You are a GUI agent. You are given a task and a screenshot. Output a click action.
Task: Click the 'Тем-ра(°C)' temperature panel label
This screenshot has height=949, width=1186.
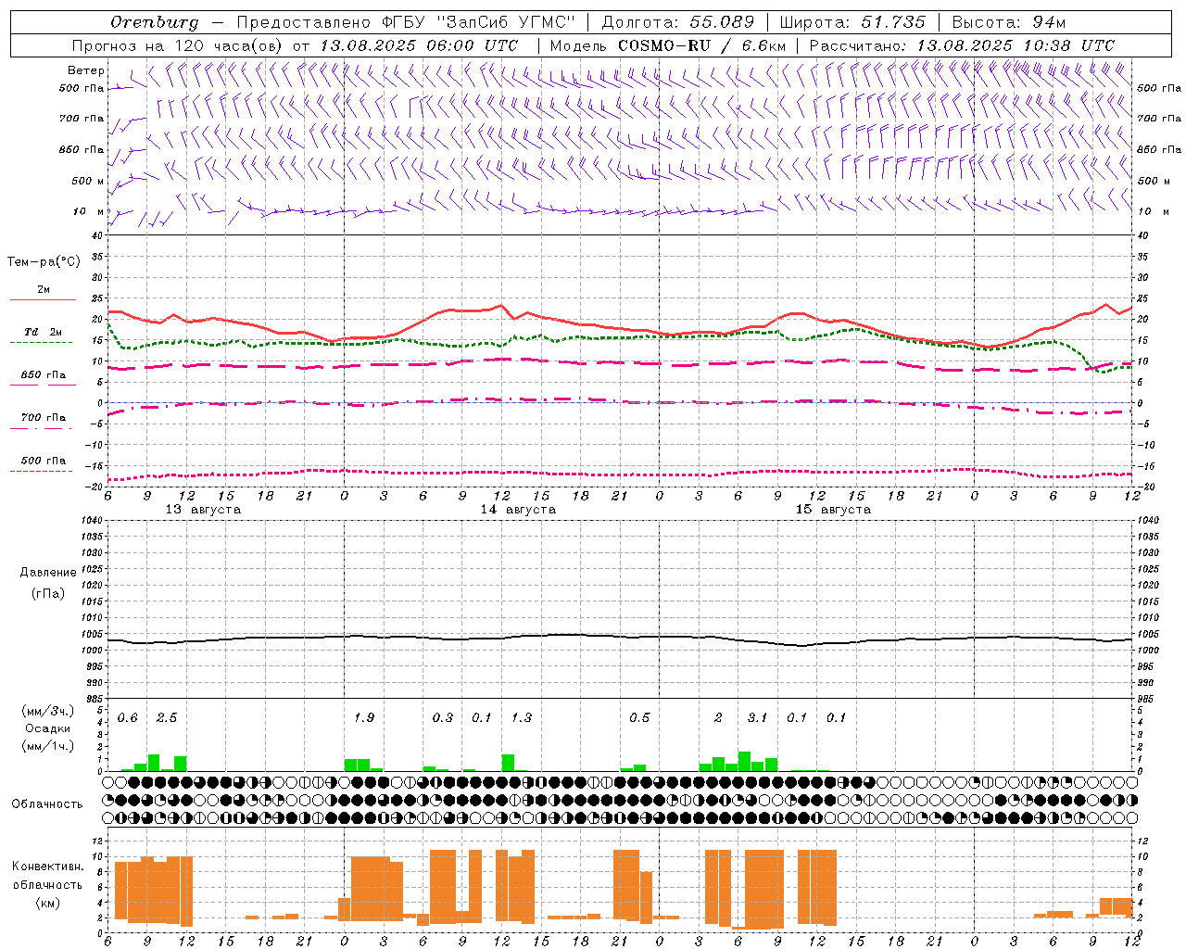44,262
